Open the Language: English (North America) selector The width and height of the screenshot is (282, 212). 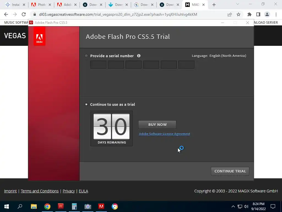click(219, 56)
